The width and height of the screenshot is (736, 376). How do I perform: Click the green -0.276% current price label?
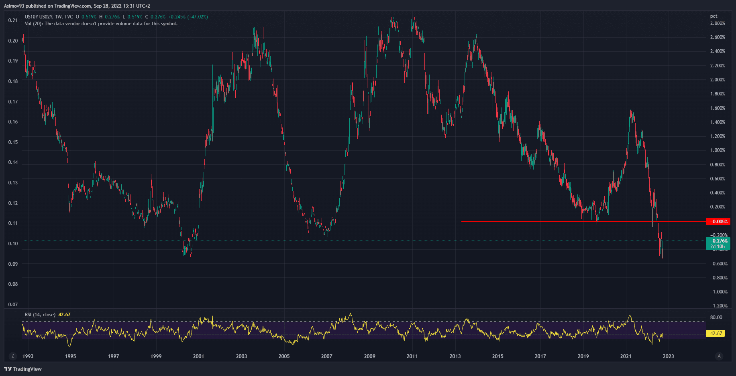(x=718, y=241)
